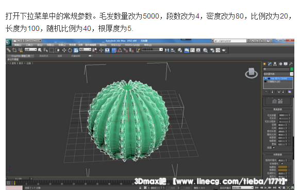Switch to the Modify command panel

[270, 64]
